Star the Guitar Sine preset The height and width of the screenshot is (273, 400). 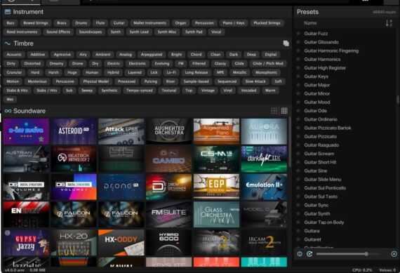[x=298, y=171]
